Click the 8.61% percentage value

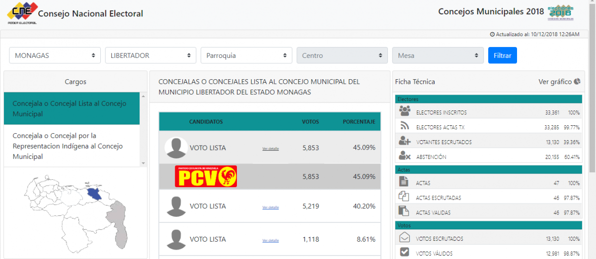coord(366,239)
